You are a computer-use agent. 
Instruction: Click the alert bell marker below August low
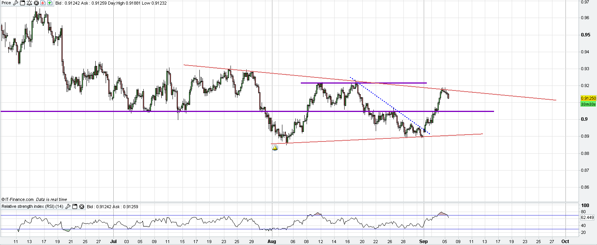pos(275,148)
